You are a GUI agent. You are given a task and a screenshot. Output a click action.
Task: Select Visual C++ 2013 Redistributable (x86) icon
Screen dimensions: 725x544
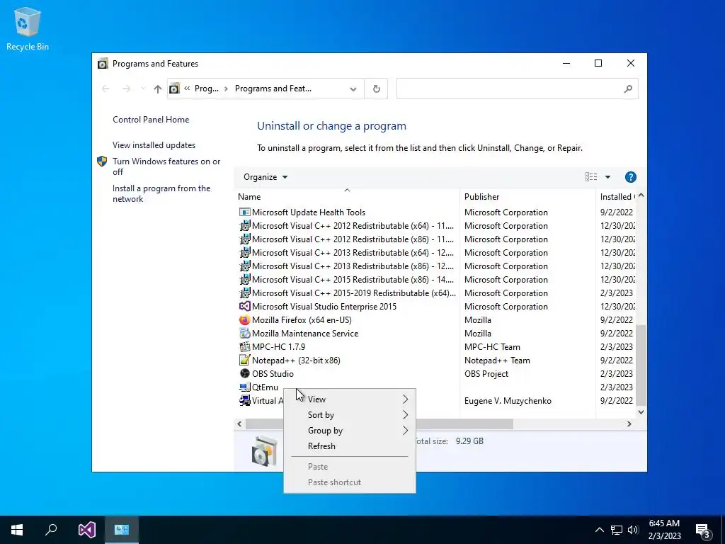click(x=244, y=266)
